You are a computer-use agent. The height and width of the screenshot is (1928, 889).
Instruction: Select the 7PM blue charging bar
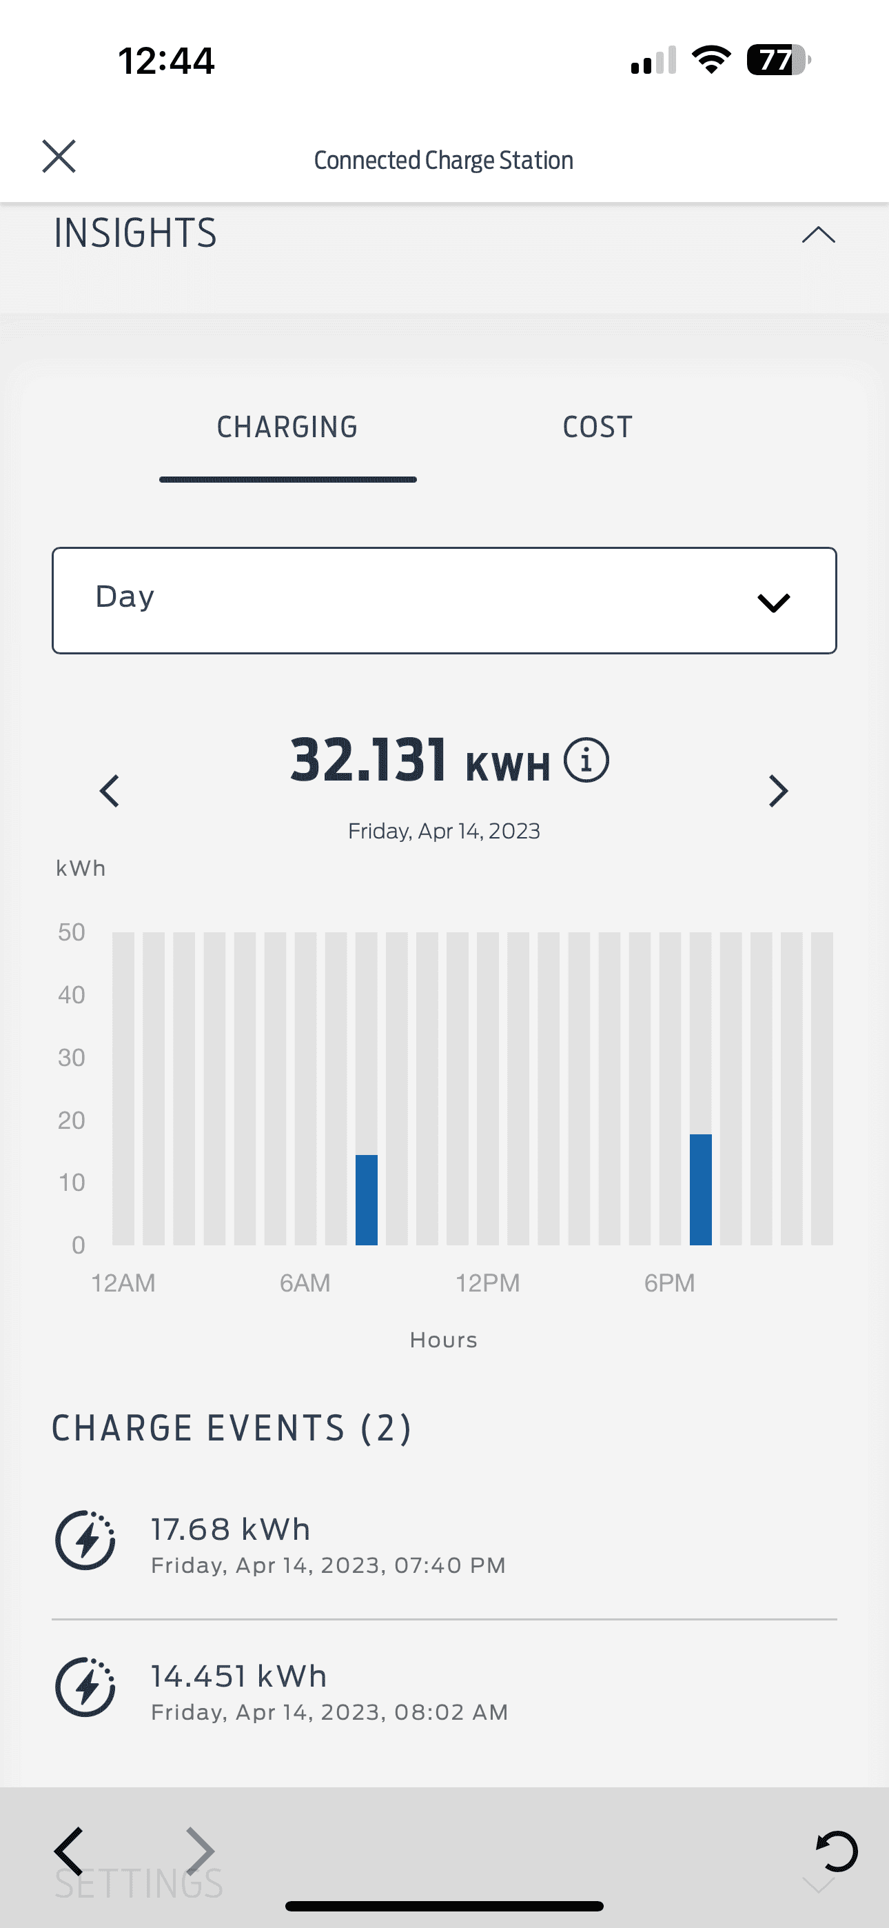(x=700, y=1189)
